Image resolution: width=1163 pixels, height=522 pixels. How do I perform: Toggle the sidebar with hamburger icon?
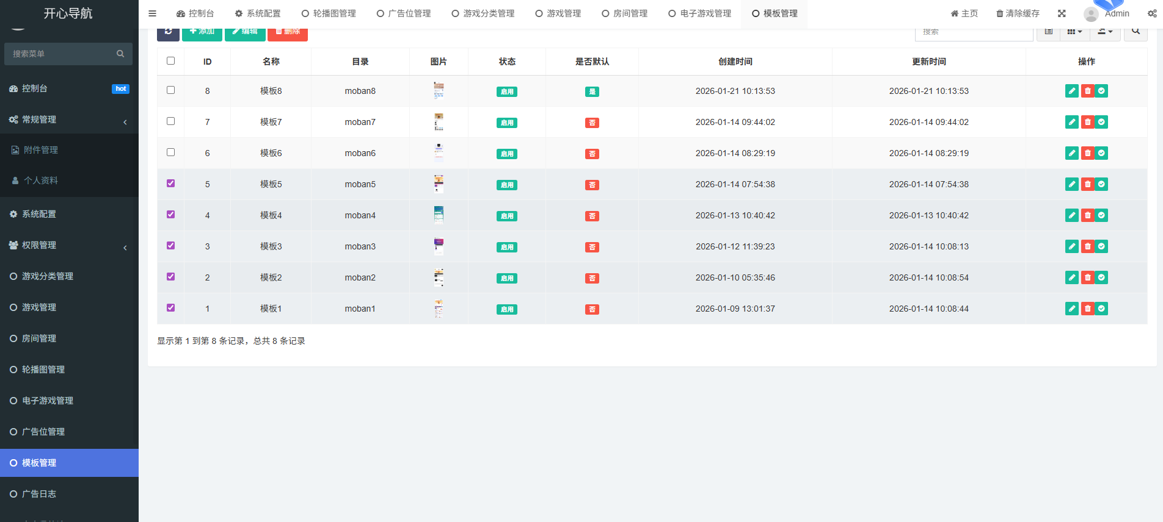pyautogui.click(x=152, y=13)
